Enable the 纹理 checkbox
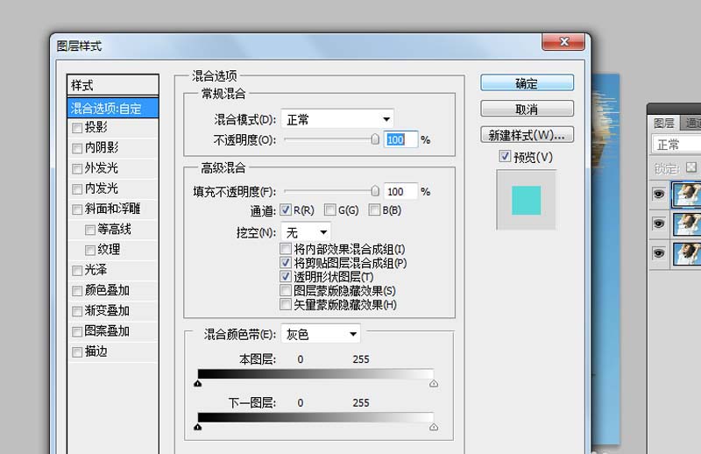Screen dimensions: 701x454 pyautogui.click(x=90, y=250)
